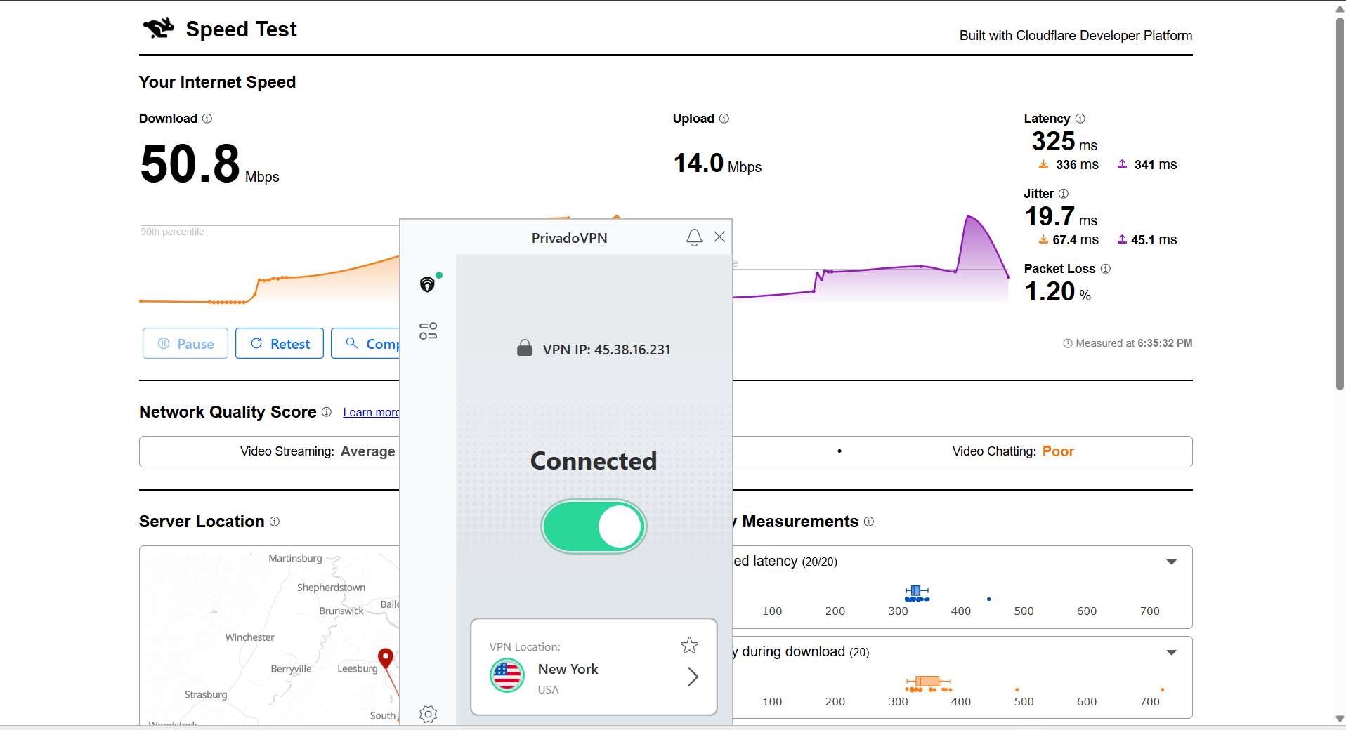
Task: Click the Server Location info icon
Action: point(275,522)
